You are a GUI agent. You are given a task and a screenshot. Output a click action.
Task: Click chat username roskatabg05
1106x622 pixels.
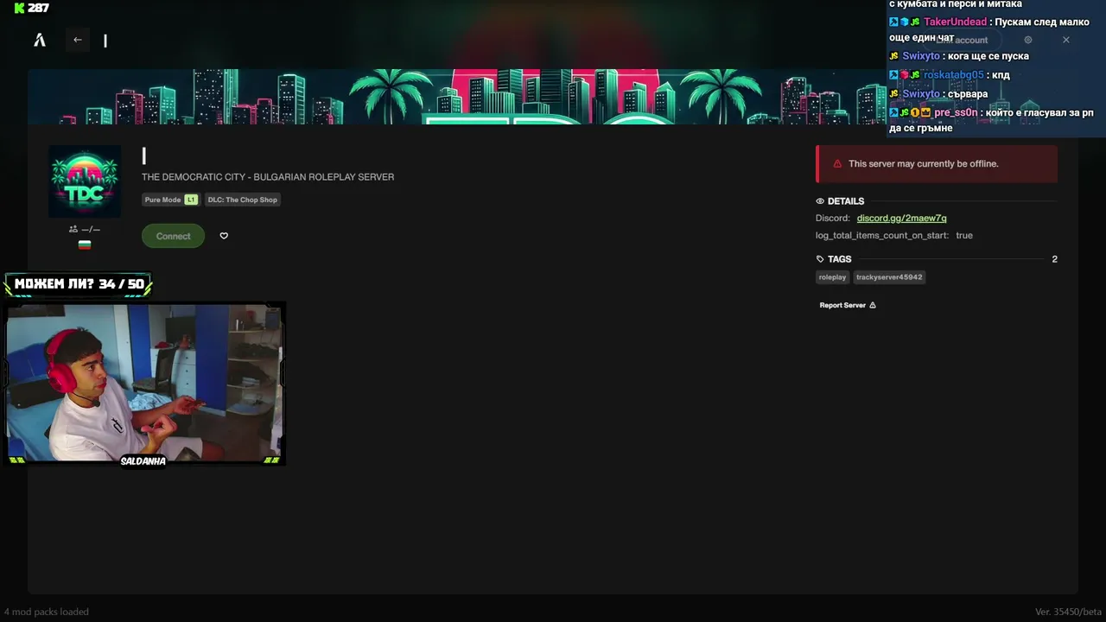tap(953, 75)
